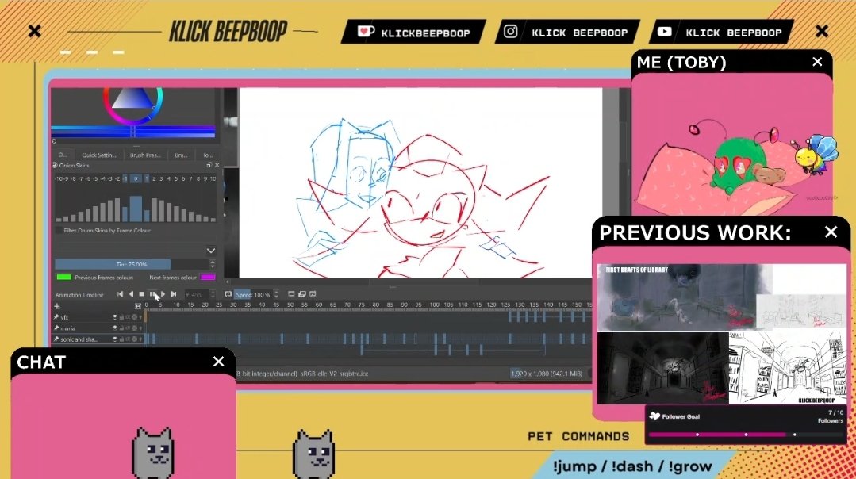Close the CHAT overlay panel

click(x=218, y=361)
